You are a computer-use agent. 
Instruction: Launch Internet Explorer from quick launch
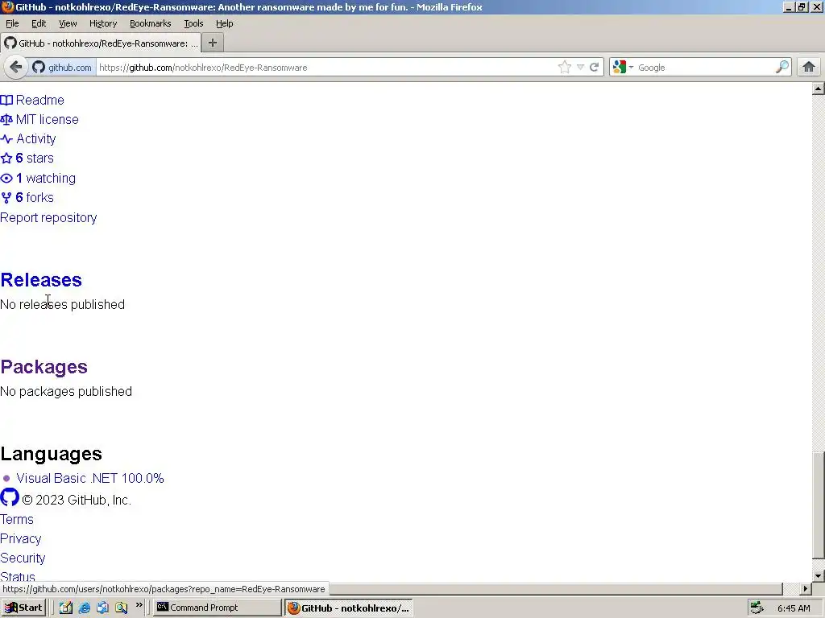click(84, 608)
